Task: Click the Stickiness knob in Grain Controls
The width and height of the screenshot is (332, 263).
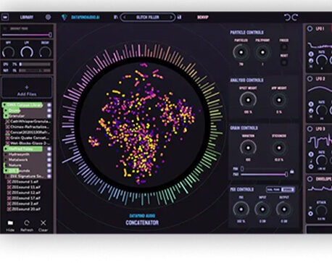Action: click(279, 148)
